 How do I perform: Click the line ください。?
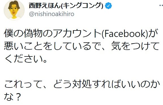pyautogui.click(x=26, y=58)
